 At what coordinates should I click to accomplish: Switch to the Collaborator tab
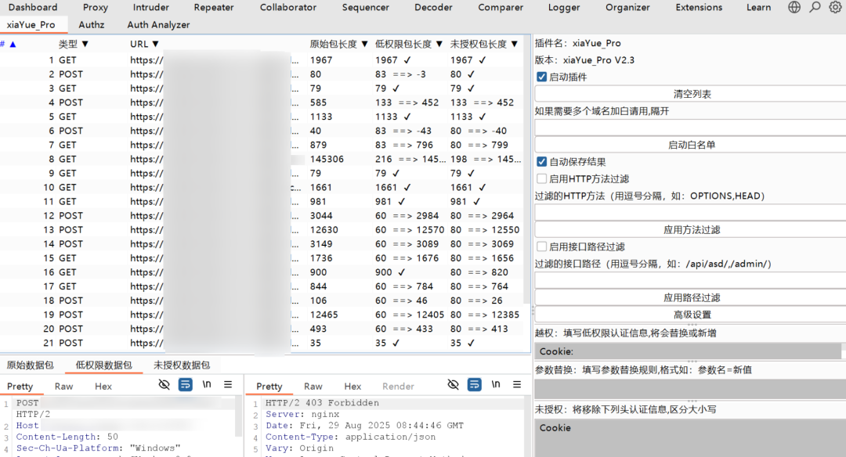288,8
